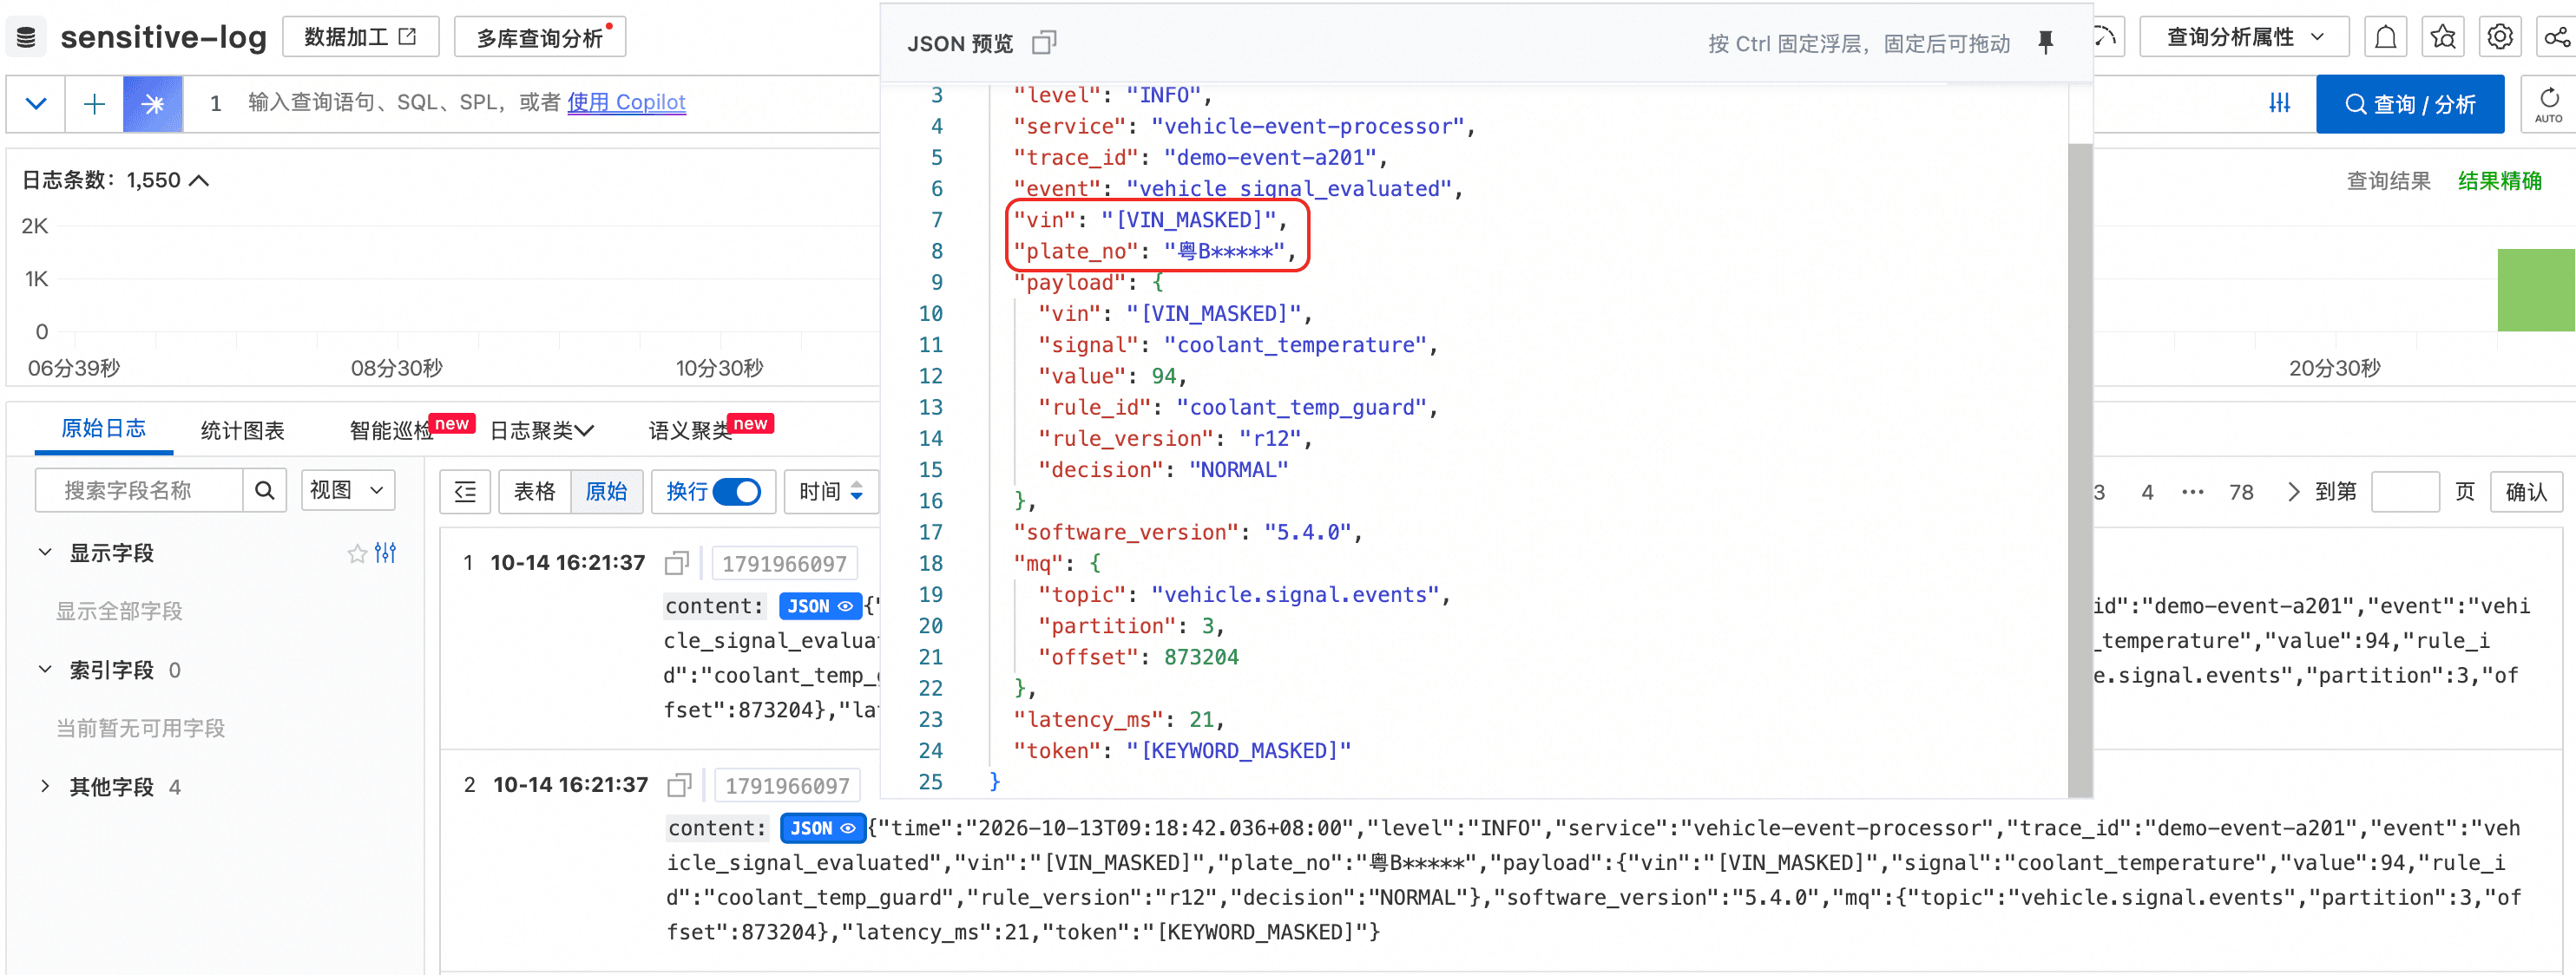Expand the 其他字段 section
The width and height of the screenshot is (2576, 975).
point(45,786)
